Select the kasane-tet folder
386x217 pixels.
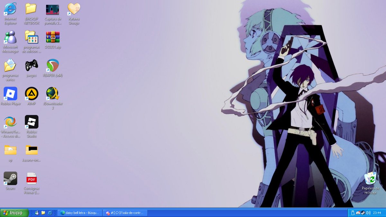(32, 153)
